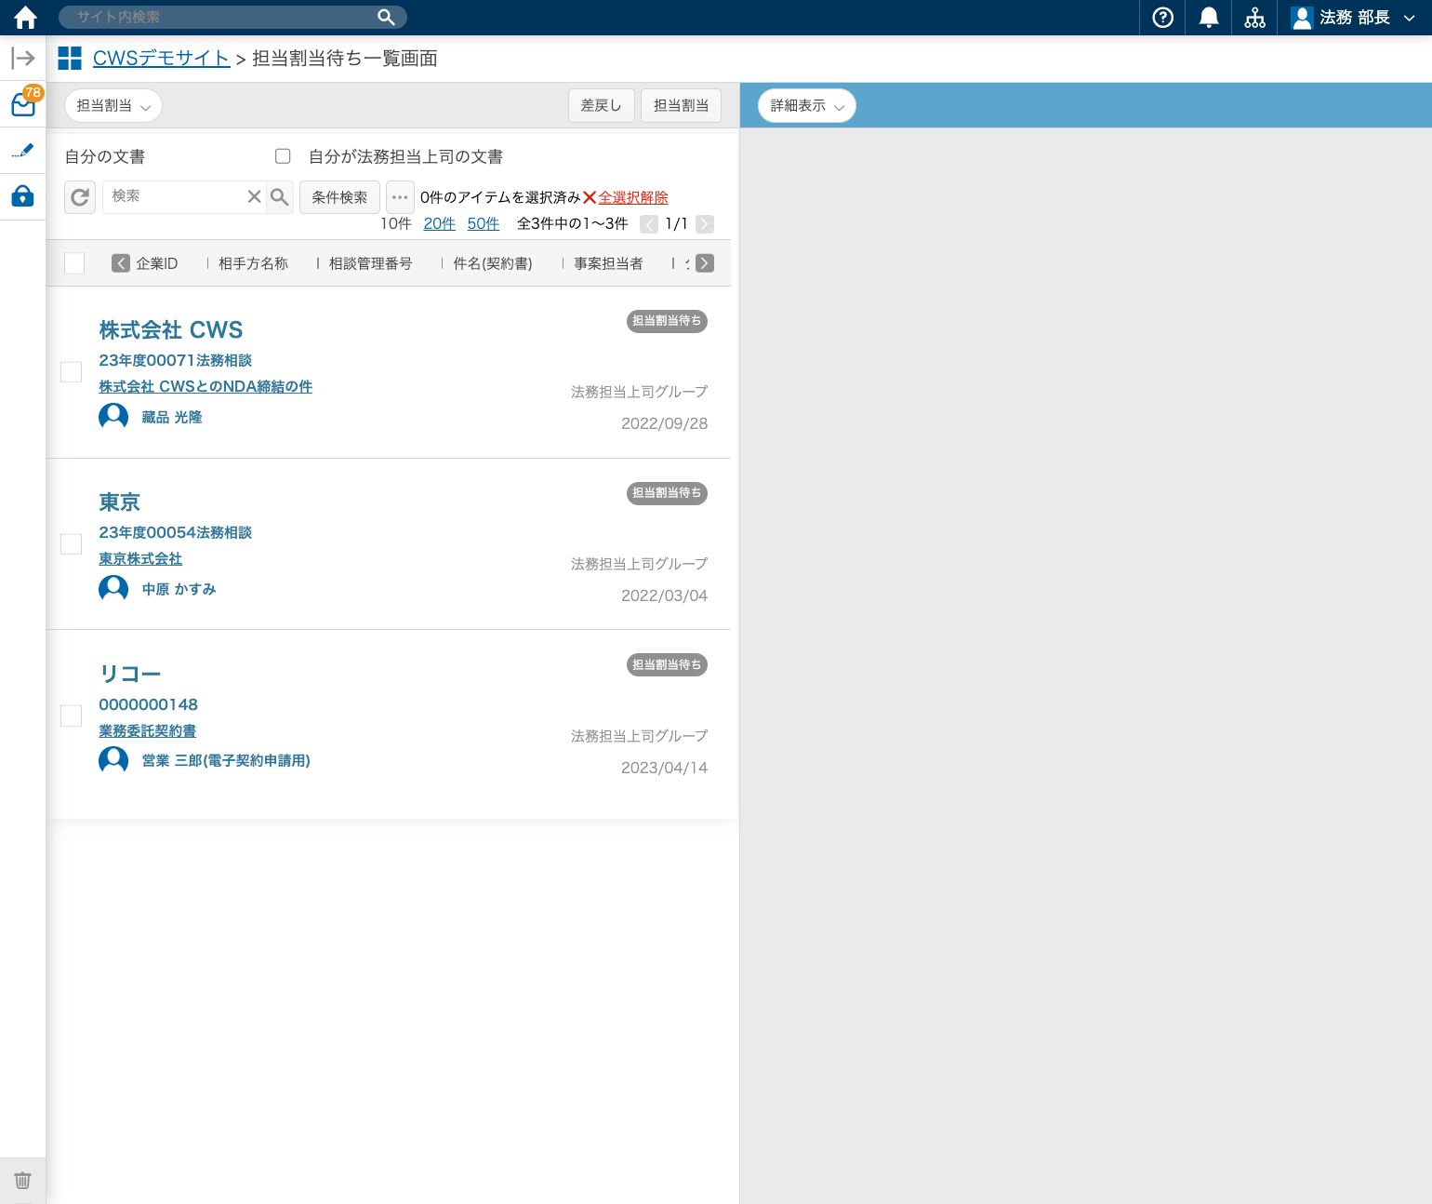The height and width of the screenshot is (1204, 1432).
Task: Sort by 相手方名称 column header
Action: (x=253, y=264)
